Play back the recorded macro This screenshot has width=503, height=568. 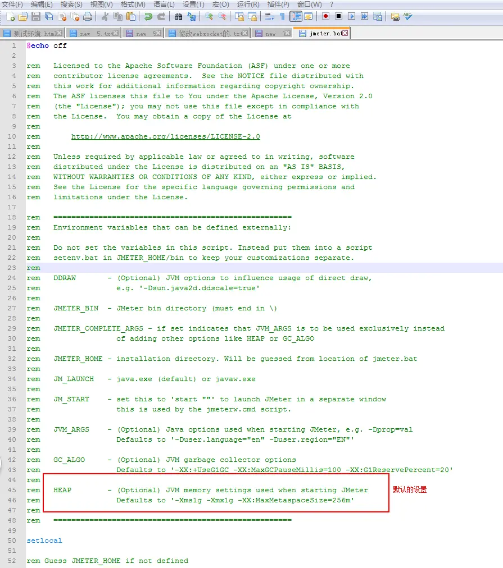click(x=351, y=17)
